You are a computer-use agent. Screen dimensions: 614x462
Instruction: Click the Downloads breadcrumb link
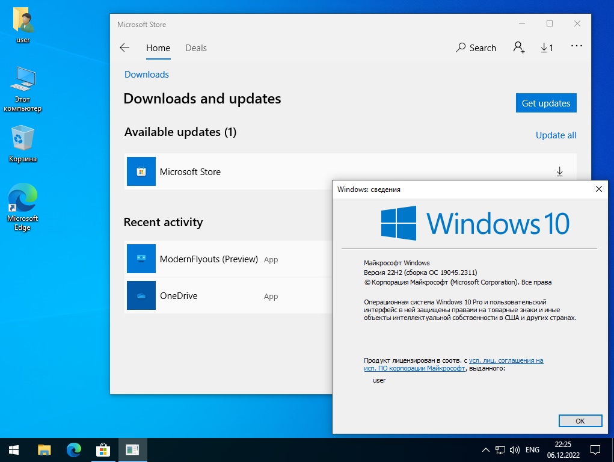[x=147, y=75]
